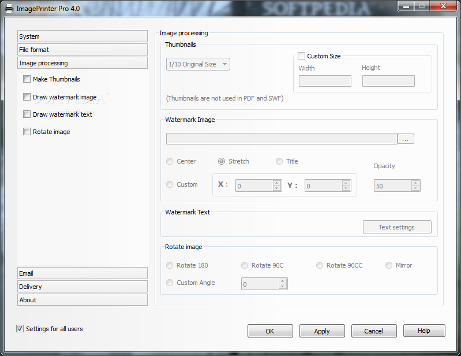Click the Custom Angle value field
461x356 pixels.
[x=260, y=284]
